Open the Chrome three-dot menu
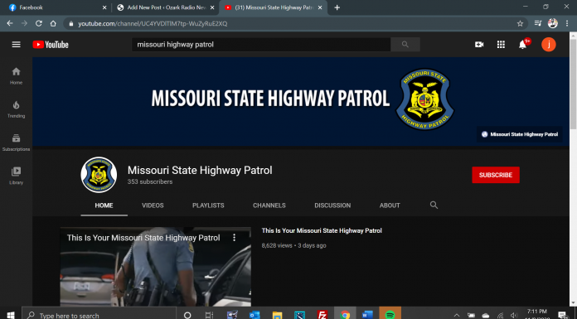Screen dimensions: 577x319 567,23
